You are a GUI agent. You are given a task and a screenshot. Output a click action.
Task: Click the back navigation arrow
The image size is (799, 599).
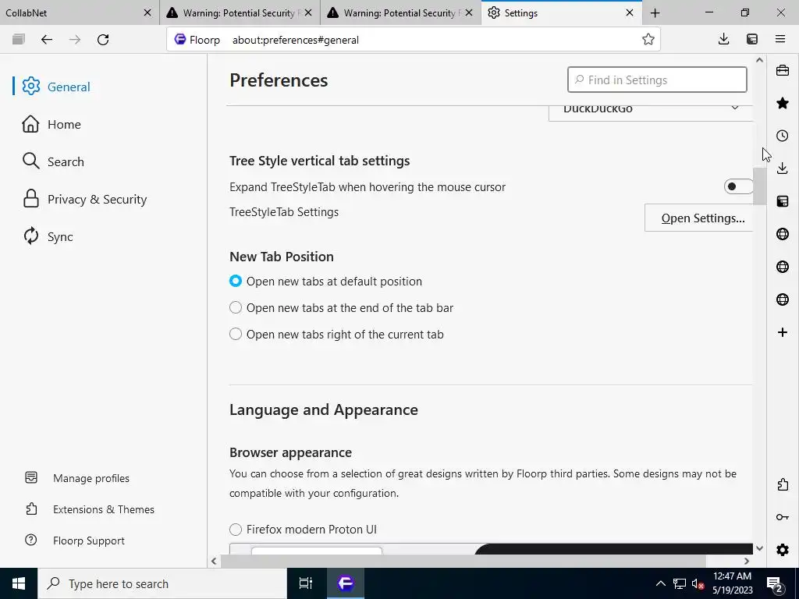tap(46, 40)
